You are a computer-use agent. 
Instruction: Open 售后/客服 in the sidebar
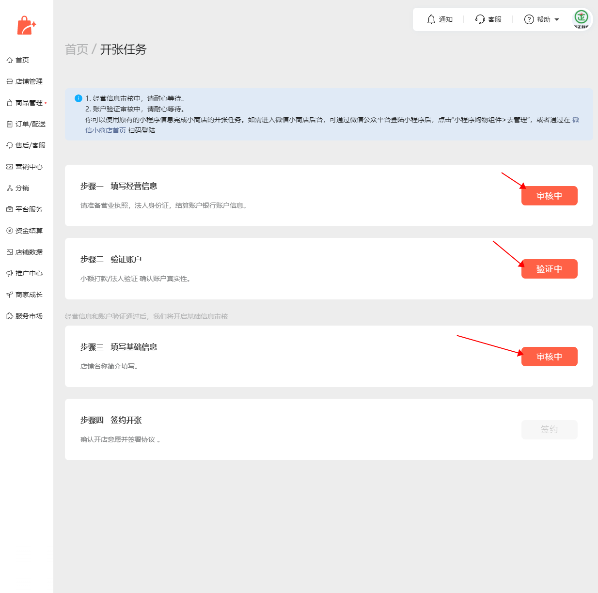click(x=31, y=145)
